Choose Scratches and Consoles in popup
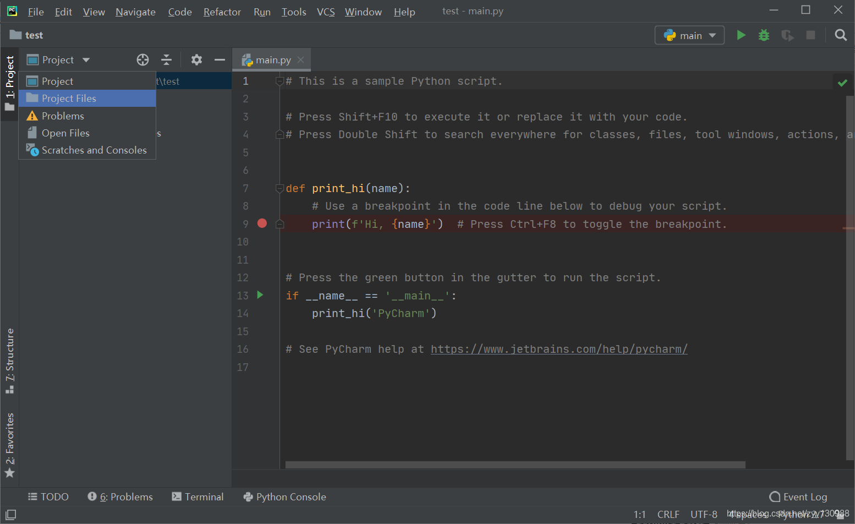The width and height of the screenshot is (855, 524). [x=87, y=150]
